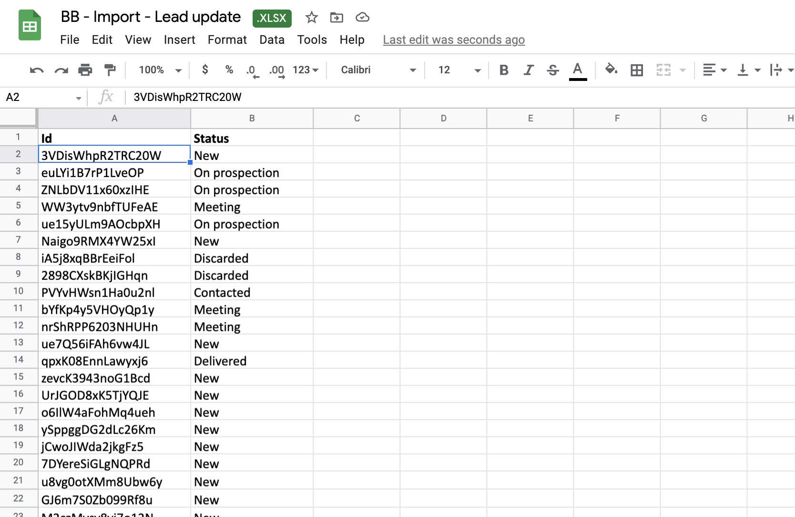
Task: Select 'Delivered' status cell
Action: coord(252,360)
